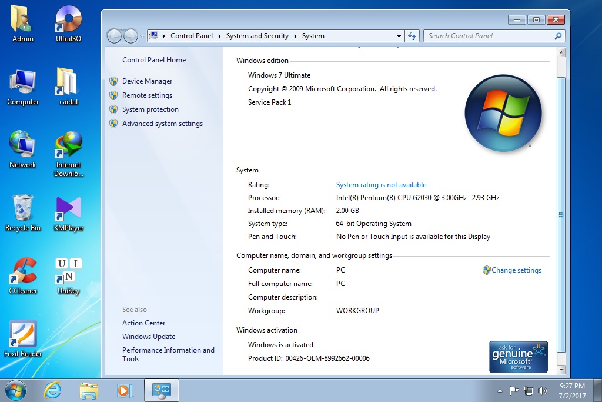Click the volume speaker icon in system tray

click(x=542, y=390)
